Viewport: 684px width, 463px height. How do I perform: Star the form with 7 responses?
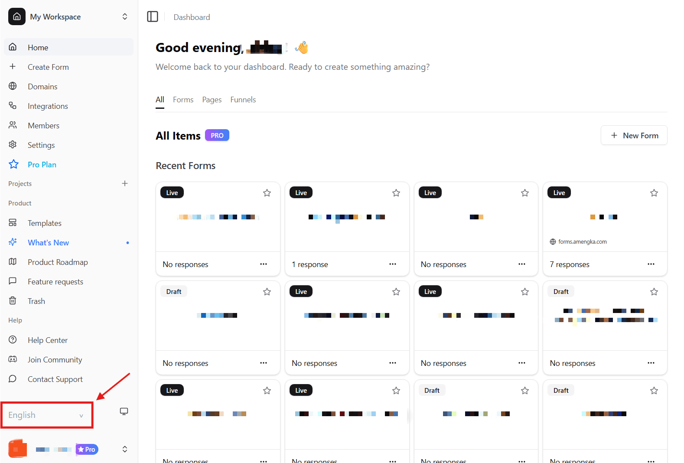pos(654,193)
